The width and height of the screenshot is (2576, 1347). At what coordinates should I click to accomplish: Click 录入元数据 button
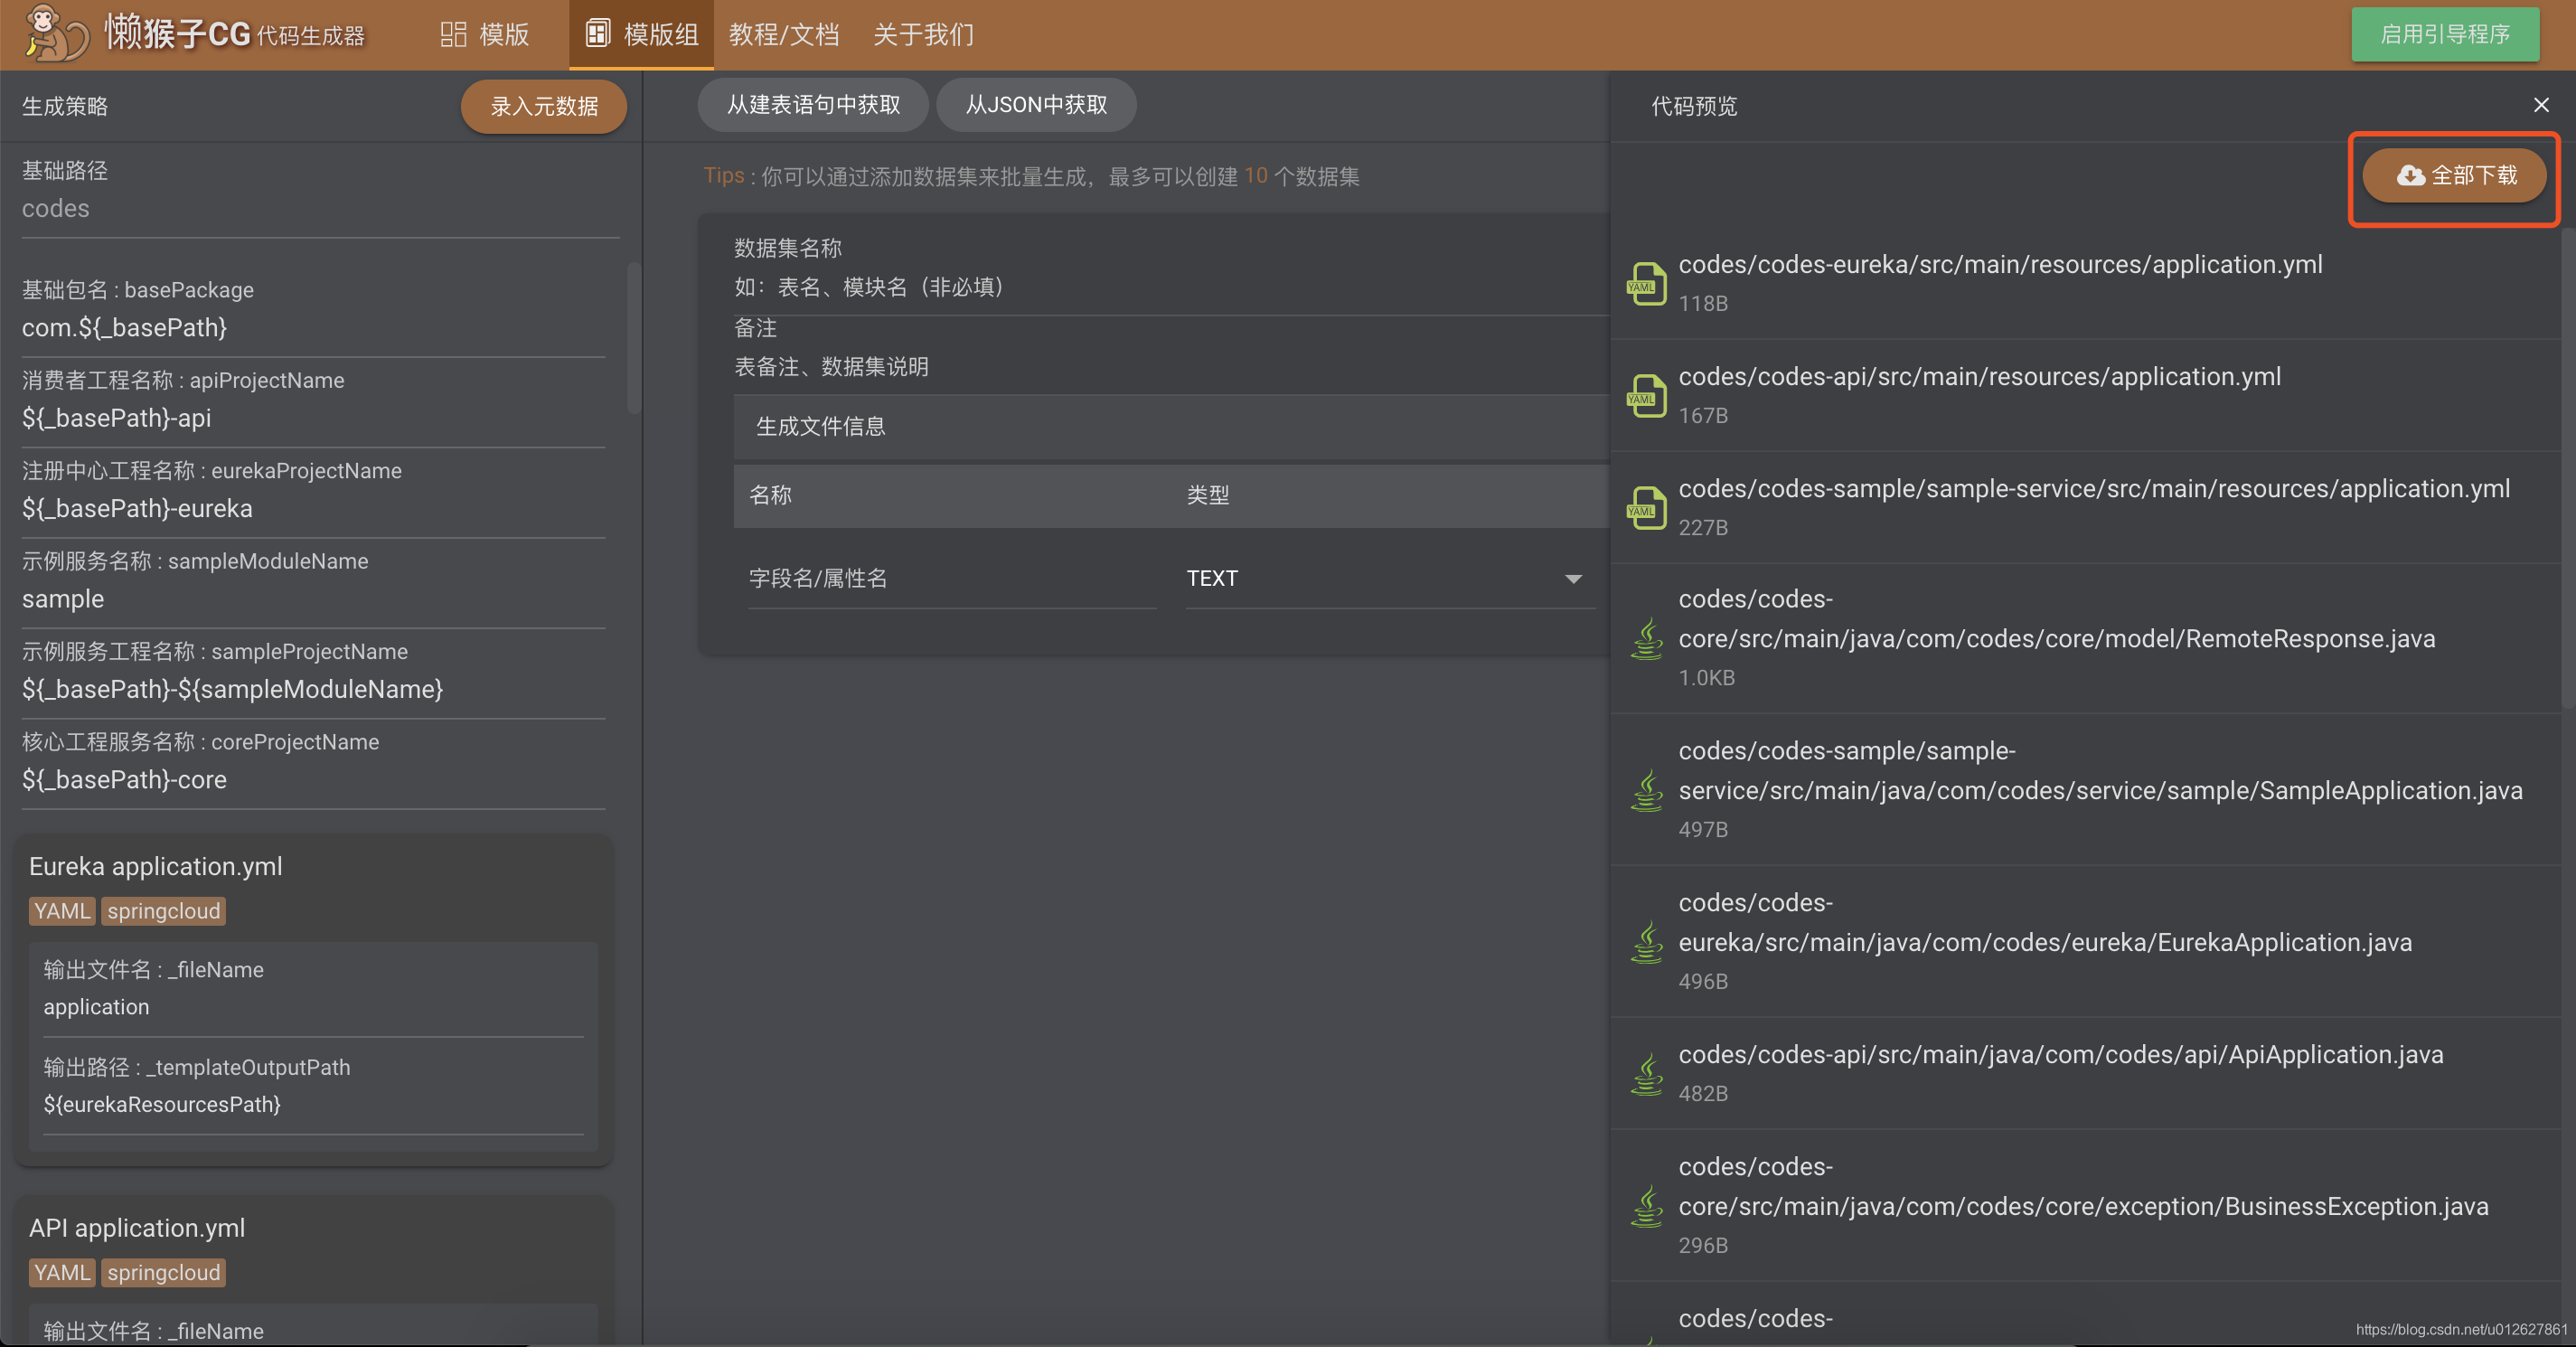coord(544,106)
